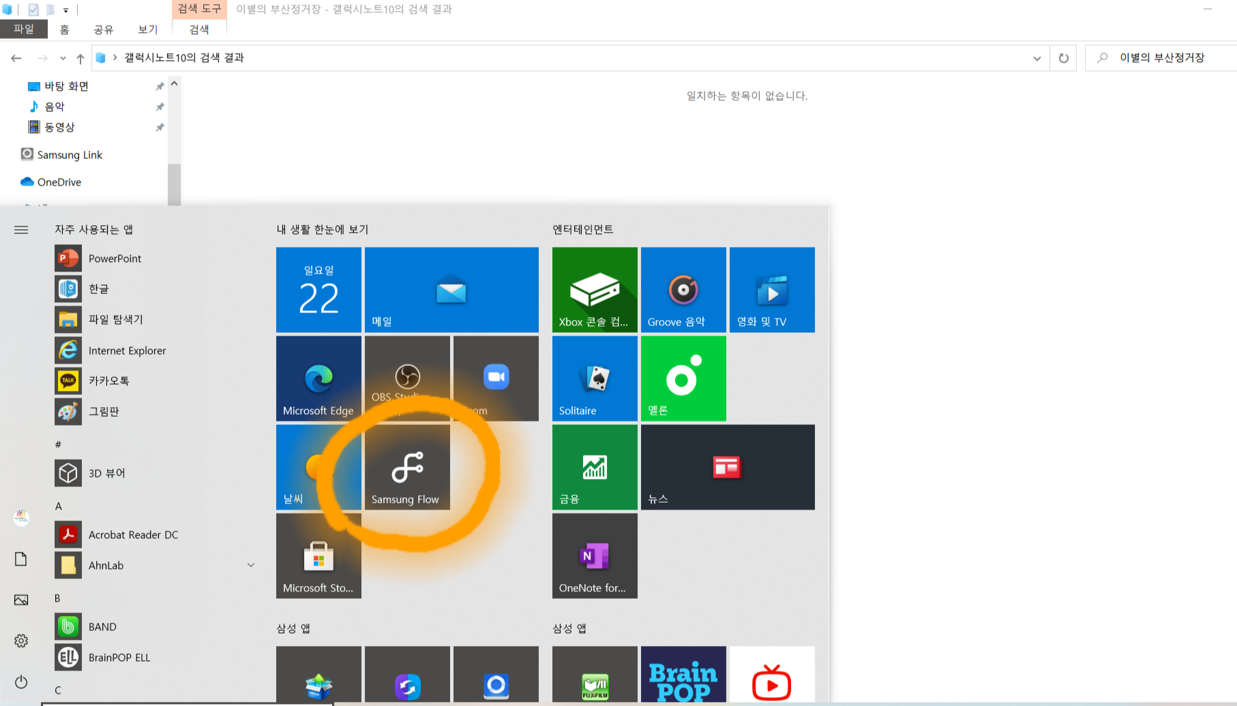
Task: Switch to the 홈 ribbon tab
Action: (64, 29)
